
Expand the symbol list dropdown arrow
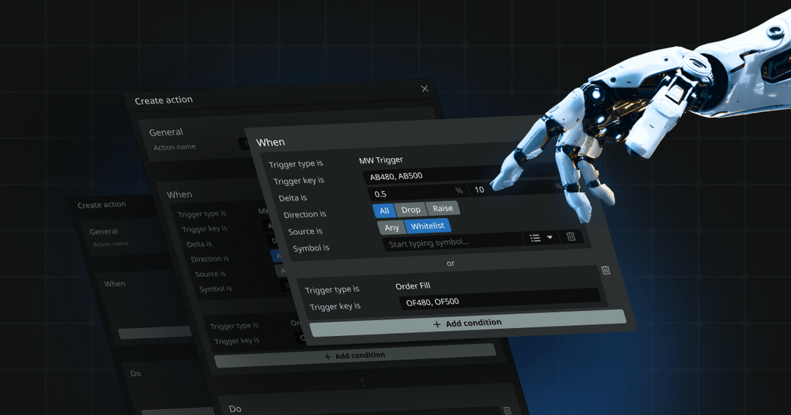pos(550,237)
